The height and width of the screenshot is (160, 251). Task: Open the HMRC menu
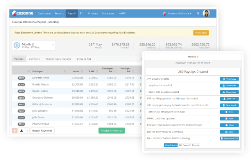[x=122, y=13]
